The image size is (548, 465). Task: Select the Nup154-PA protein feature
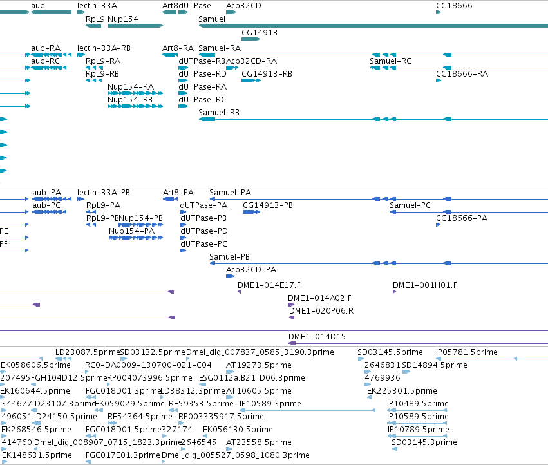136,238
